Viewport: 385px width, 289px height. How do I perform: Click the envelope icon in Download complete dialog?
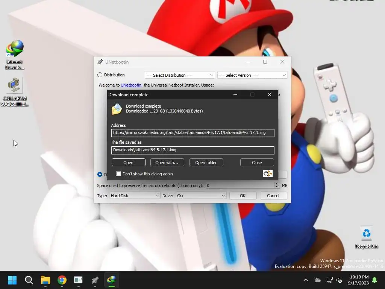coord(117,109)
